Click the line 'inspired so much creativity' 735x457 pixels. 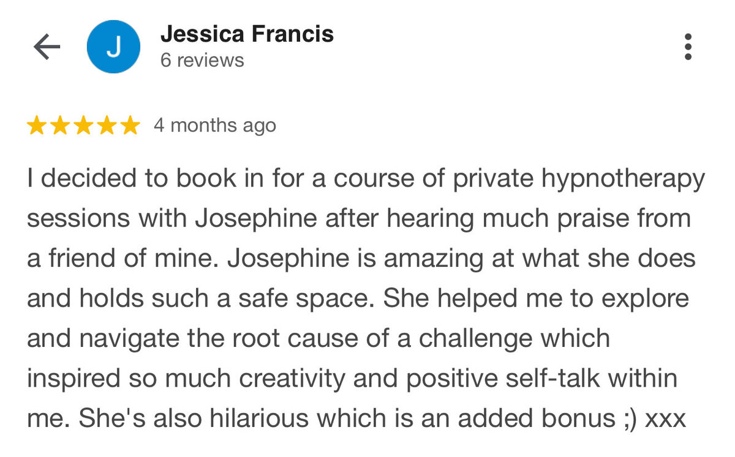tap(352, 379)
